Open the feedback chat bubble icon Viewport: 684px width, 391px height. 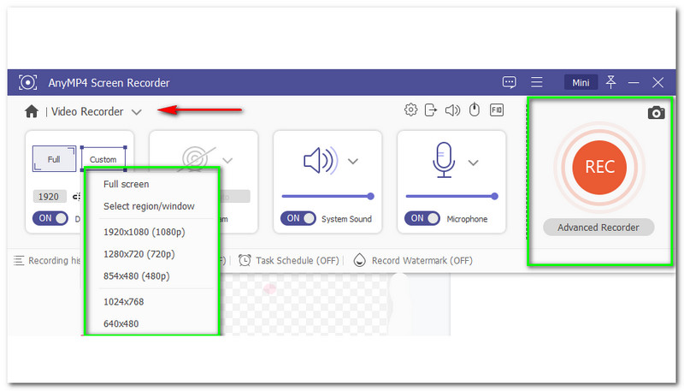point(509,82)
